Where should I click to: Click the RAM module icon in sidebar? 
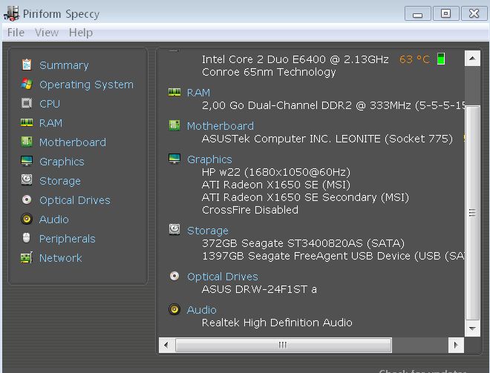(27, 122)
